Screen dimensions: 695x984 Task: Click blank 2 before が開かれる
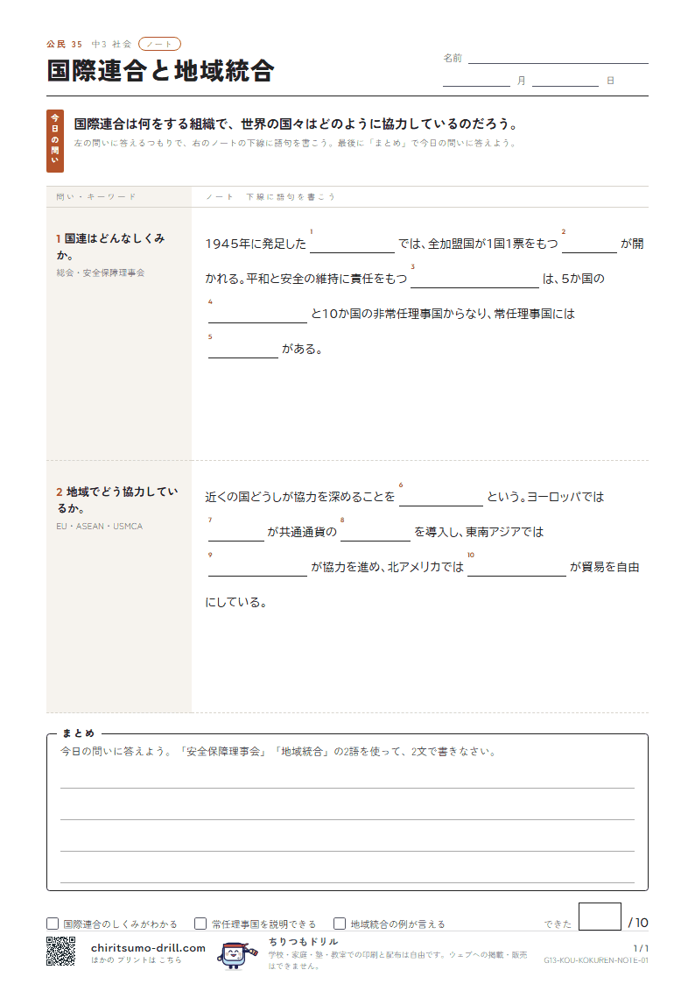(x=590, y=244)
